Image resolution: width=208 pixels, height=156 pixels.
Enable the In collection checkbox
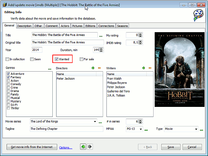tap(7, 59)
